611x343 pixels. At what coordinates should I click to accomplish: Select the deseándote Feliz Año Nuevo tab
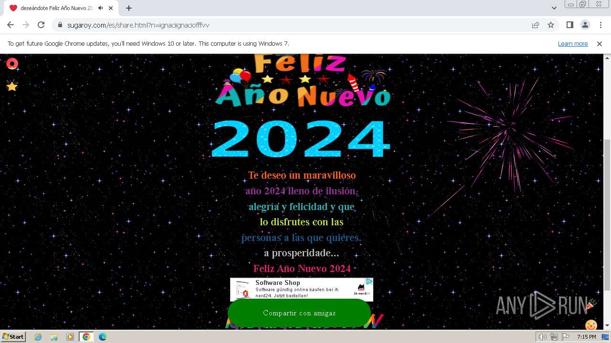(x=62, y=8)
